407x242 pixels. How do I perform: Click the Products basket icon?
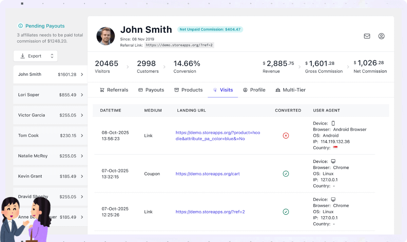pos(176,90)
